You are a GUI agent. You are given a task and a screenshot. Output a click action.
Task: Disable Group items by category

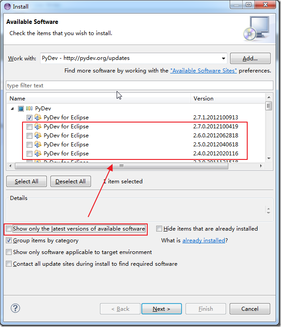pyautogui.click(x=9, y=240)
